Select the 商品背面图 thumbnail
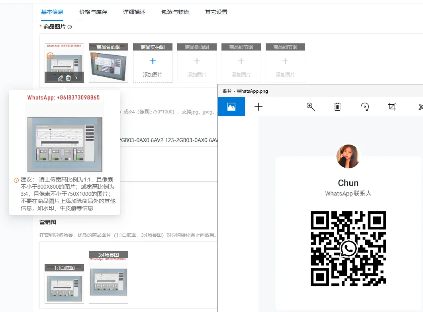Screen dimensions: 423x312 pos(108,63)
